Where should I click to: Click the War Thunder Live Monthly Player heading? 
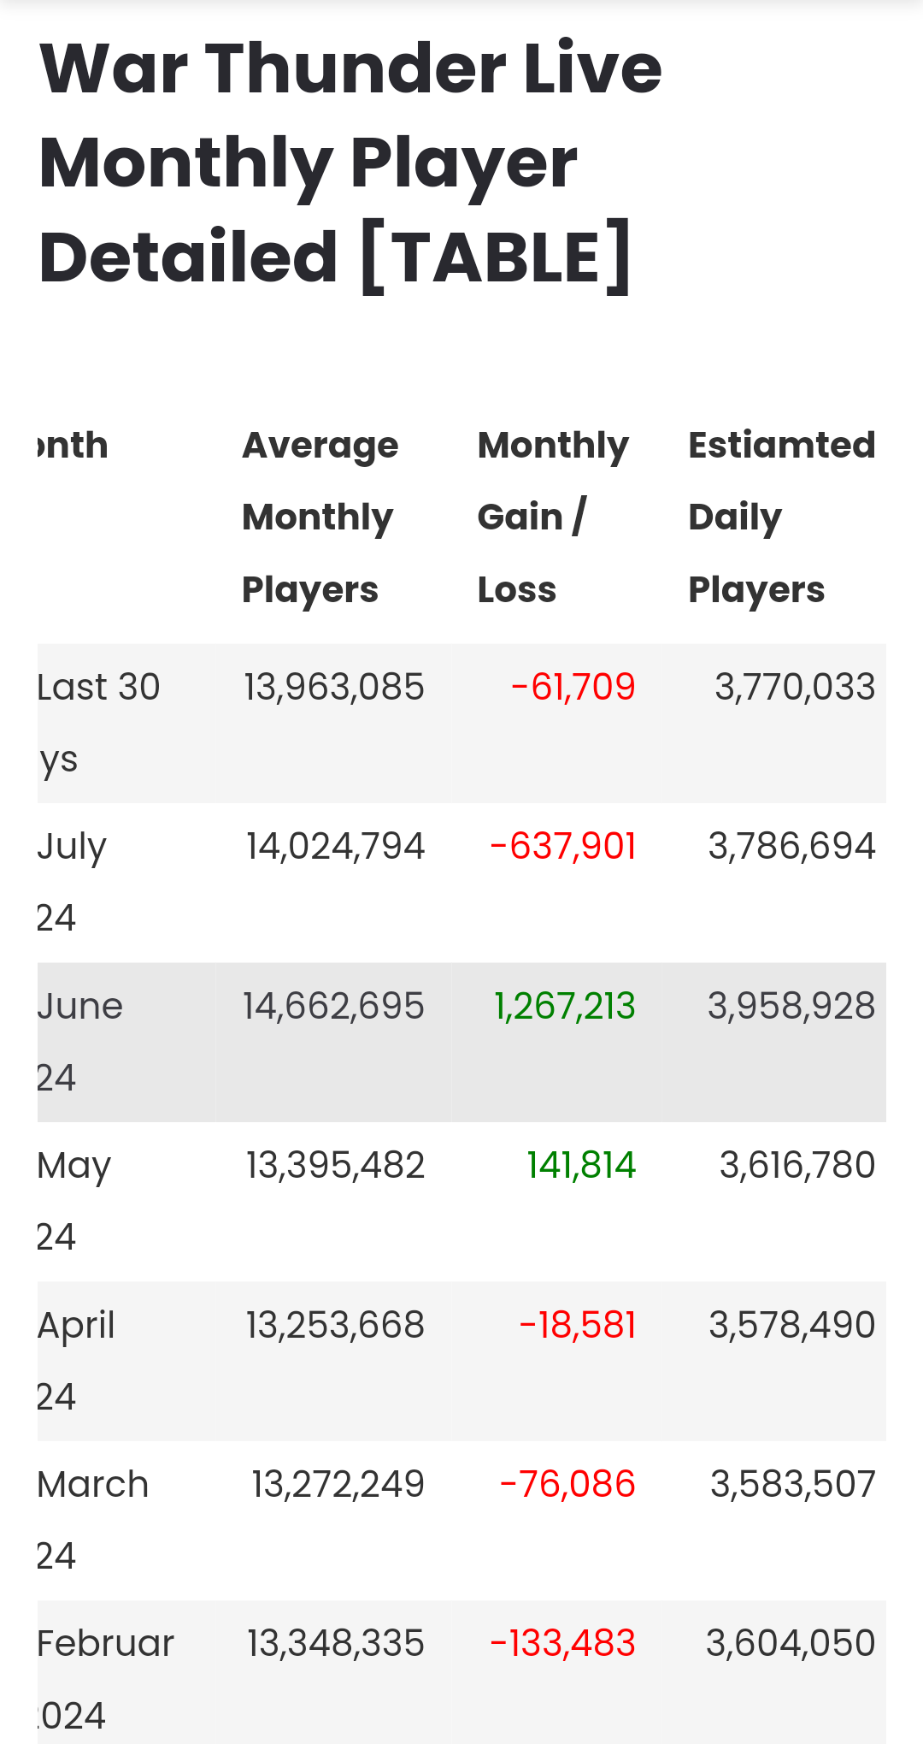[x=350, y=163]
